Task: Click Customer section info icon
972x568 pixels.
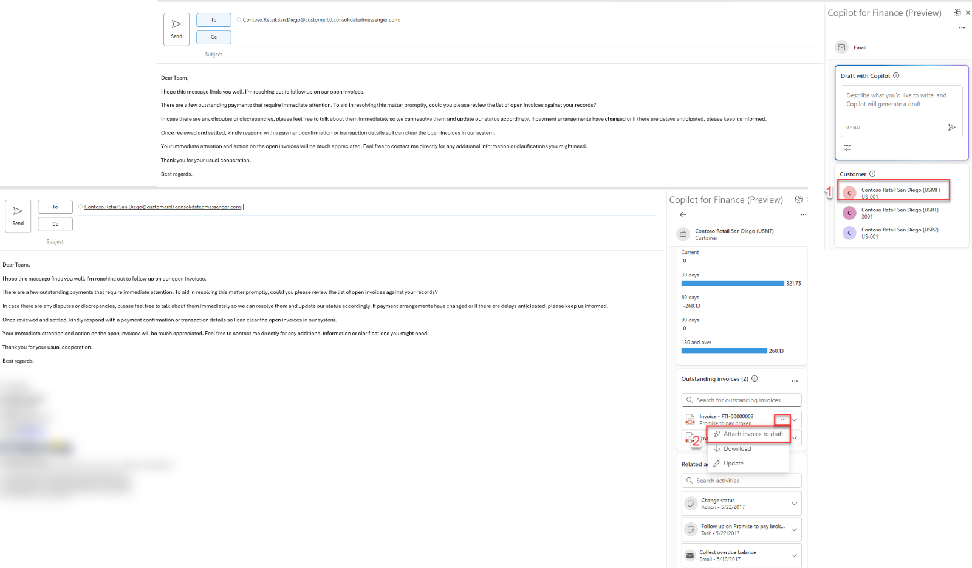Action: (872, 174)
